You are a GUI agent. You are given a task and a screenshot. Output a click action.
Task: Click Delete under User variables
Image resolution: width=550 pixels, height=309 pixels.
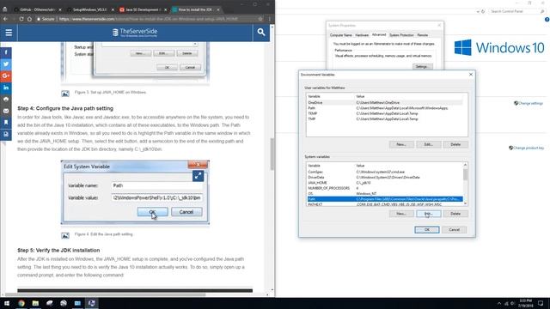(x=455, y=144)
